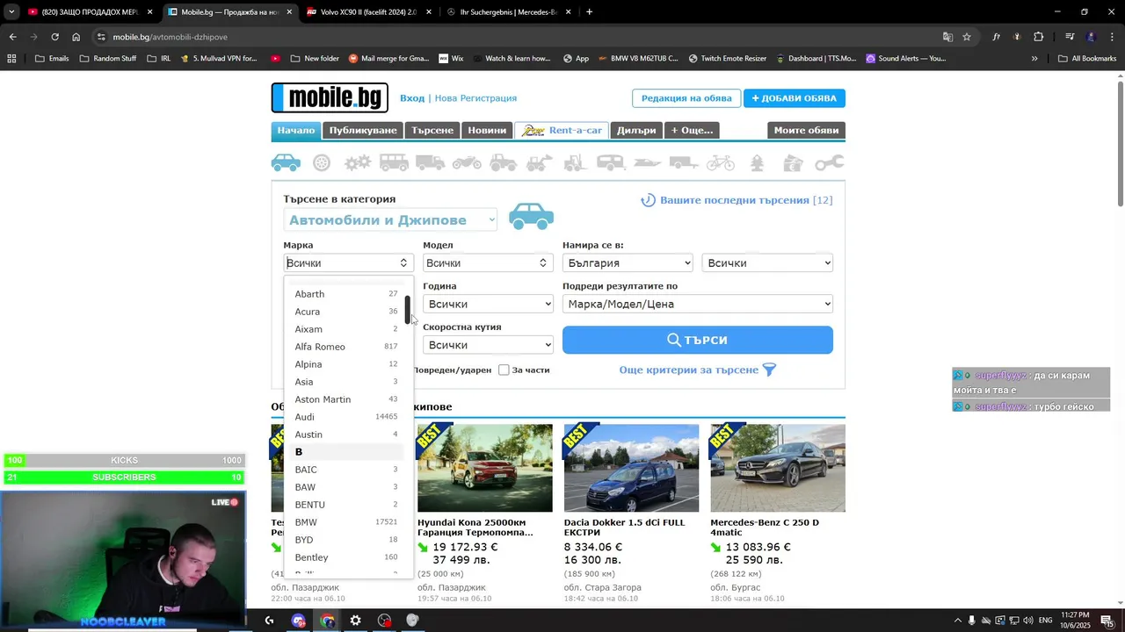Select the accessories tree-shaped category icon
The image size is (1125, 632).
pos(757,163)
